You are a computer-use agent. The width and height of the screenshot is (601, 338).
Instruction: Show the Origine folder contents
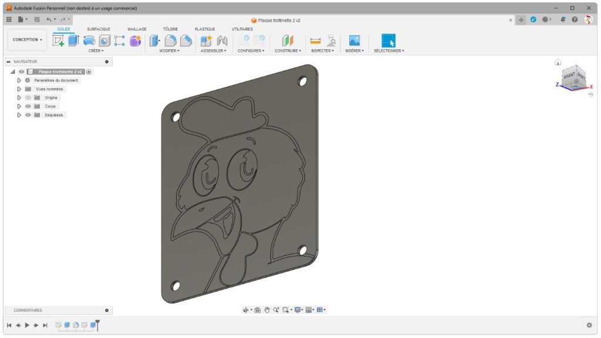[19, 97]
